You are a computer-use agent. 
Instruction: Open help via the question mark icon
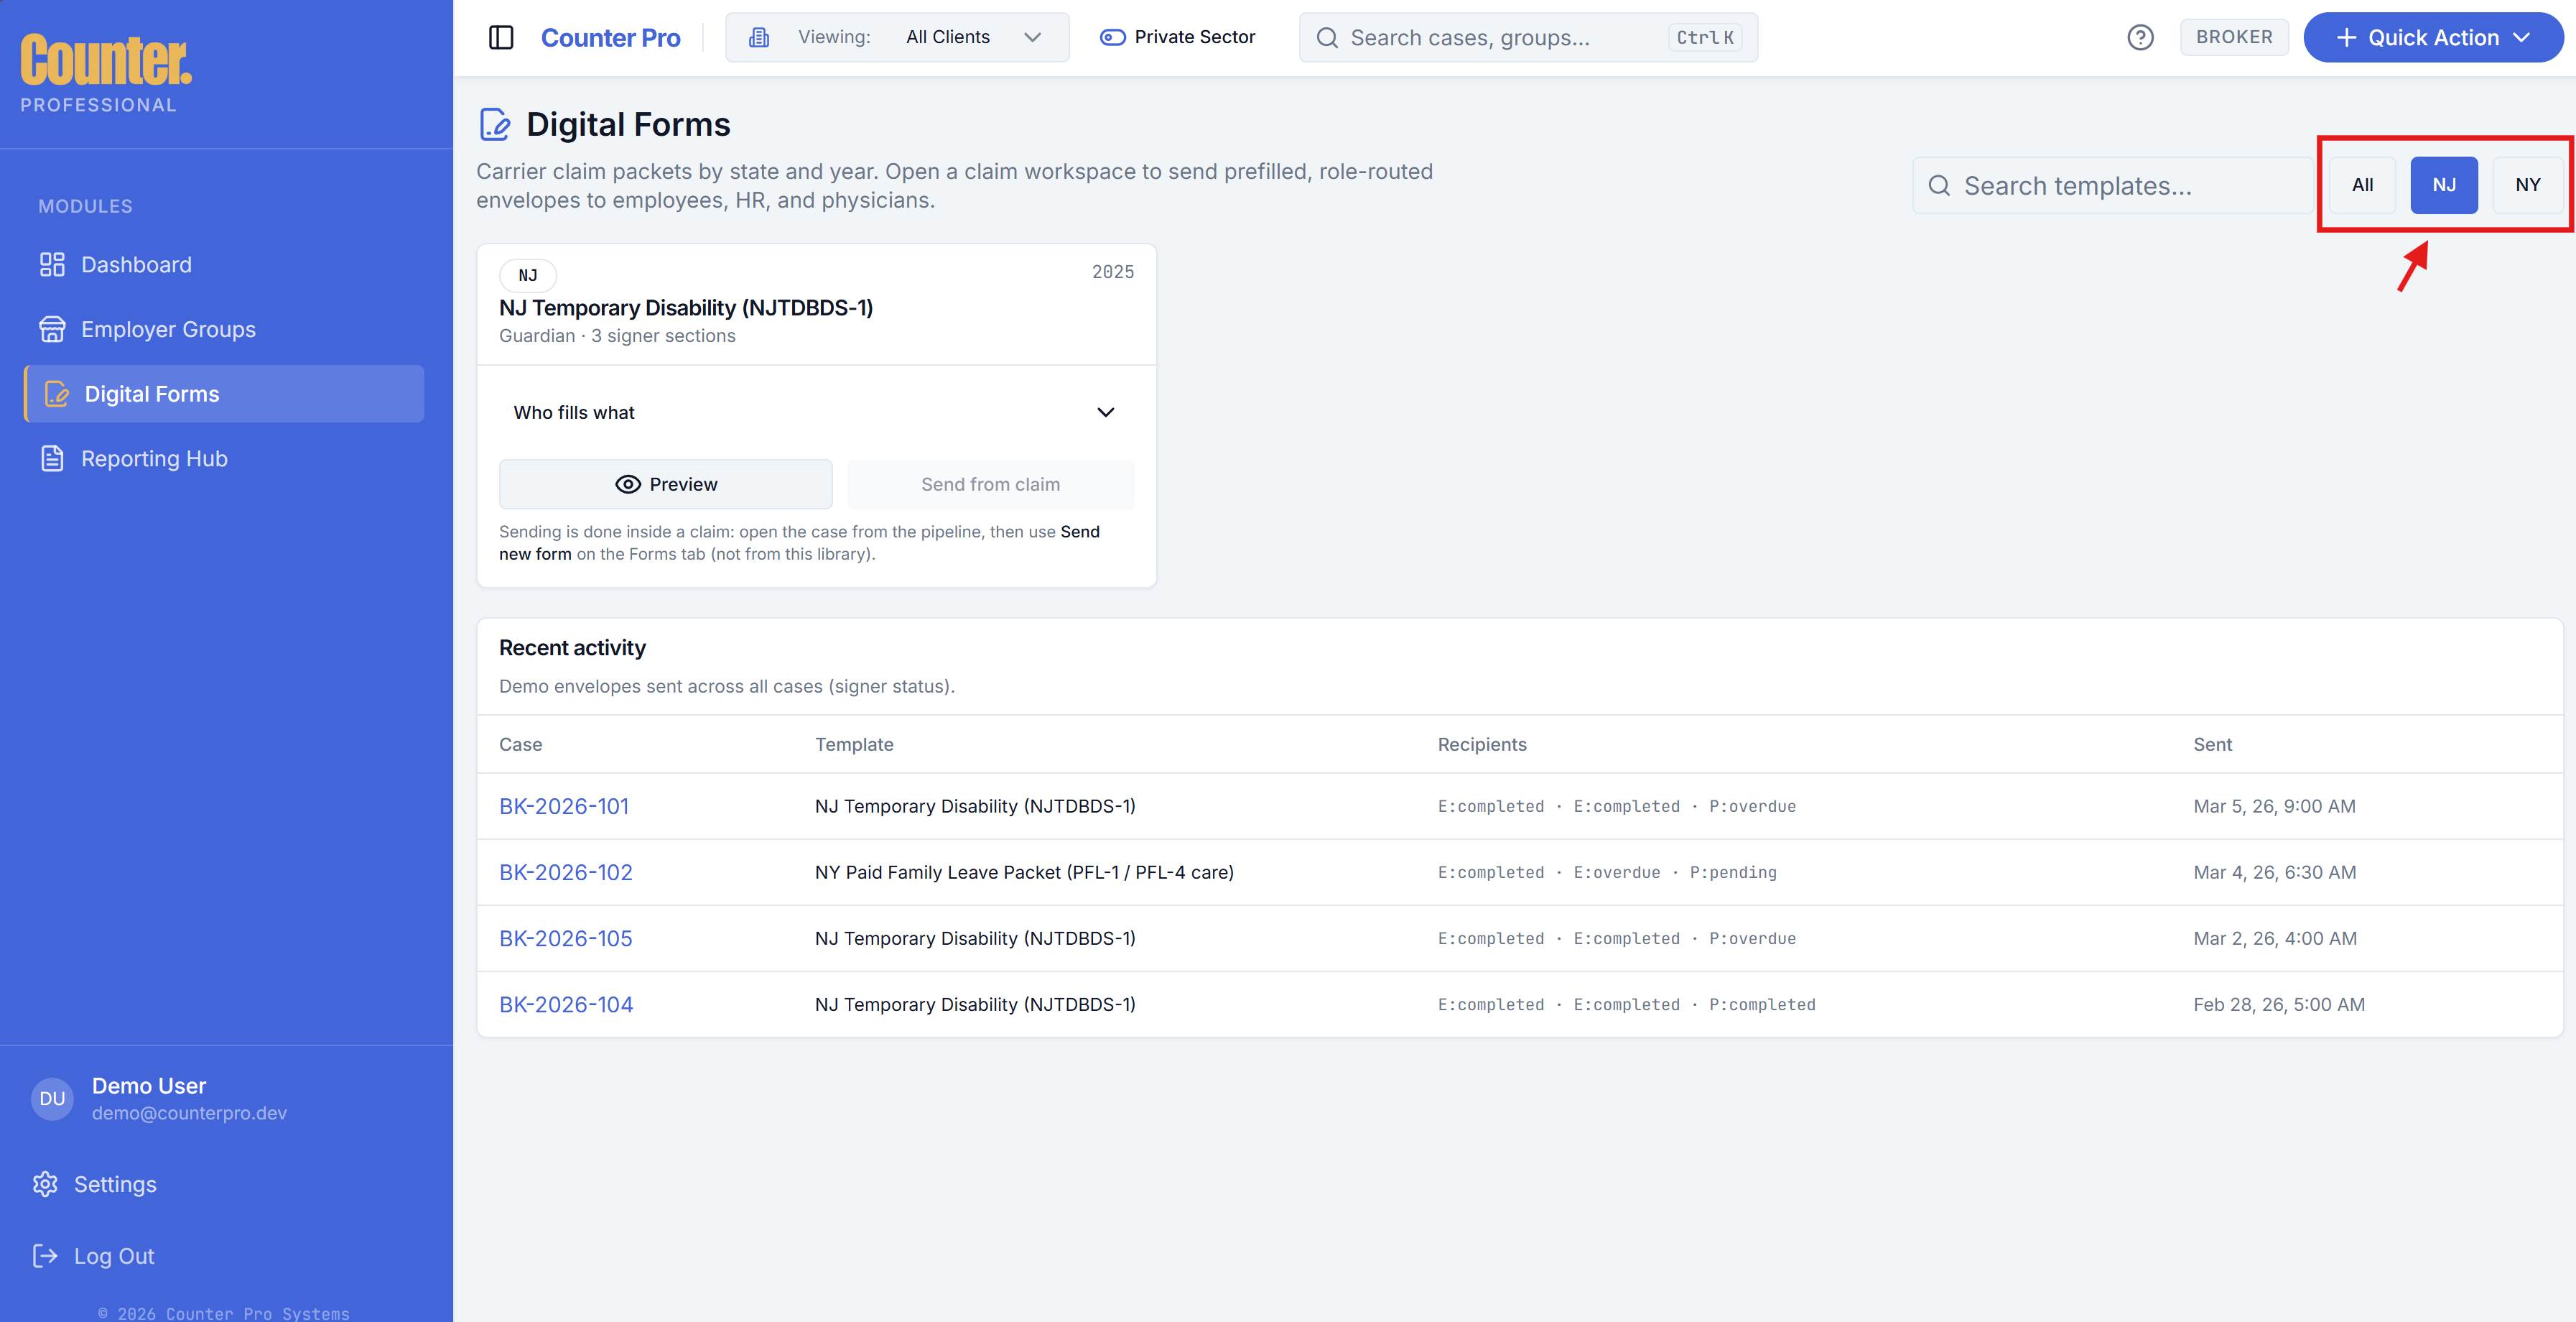click(x=2140, y=37)
